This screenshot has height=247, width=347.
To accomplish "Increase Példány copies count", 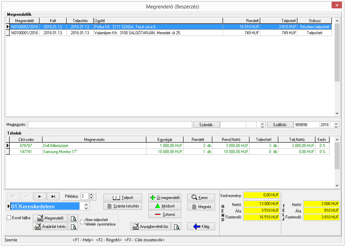I will click(x=91, y=194).
